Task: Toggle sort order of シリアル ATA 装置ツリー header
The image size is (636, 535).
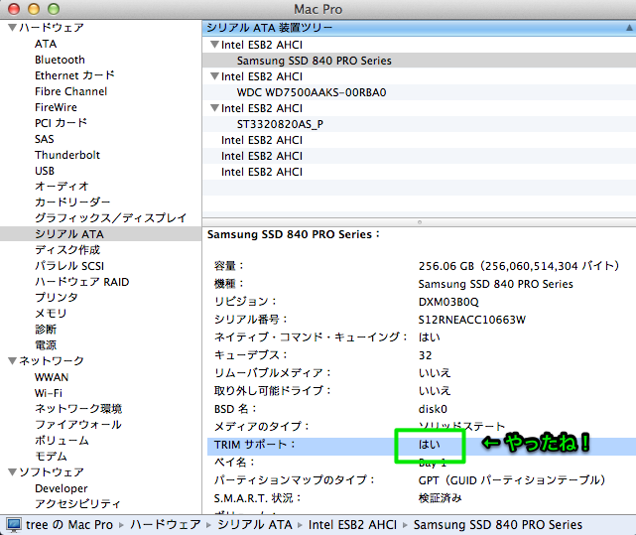Action: click(419, 28)
